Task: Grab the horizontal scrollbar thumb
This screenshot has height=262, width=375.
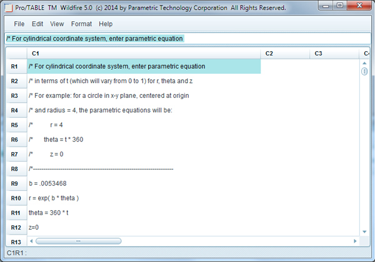Action: point(77,240)
